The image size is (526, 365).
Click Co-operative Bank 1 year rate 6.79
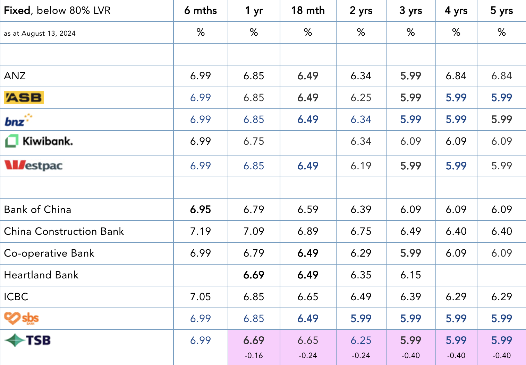[254, 253]
